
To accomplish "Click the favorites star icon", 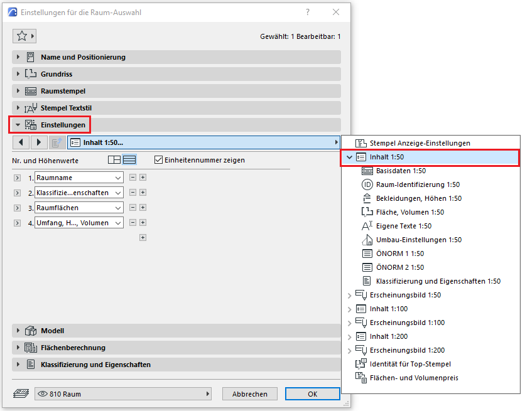I will pyautogui.click(x=21, y=36).
